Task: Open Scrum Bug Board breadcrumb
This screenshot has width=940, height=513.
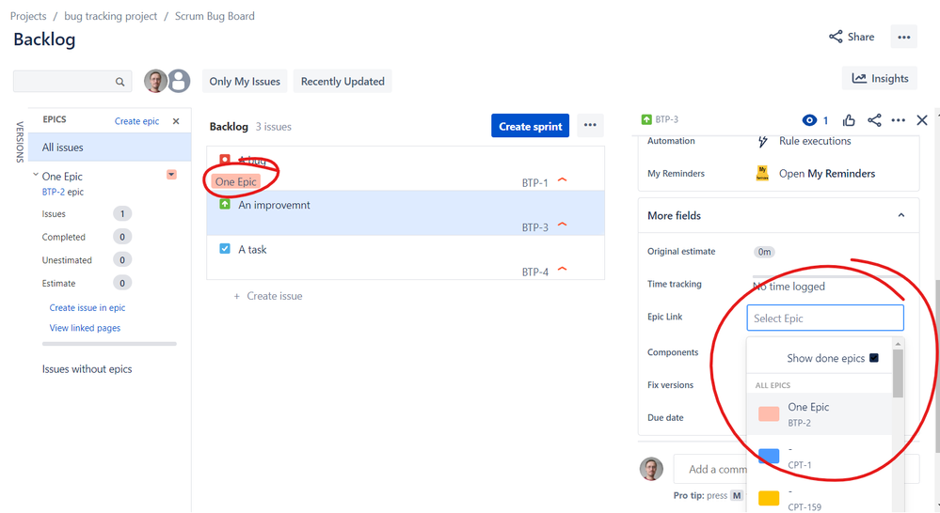Action: (x=215, y=16)
